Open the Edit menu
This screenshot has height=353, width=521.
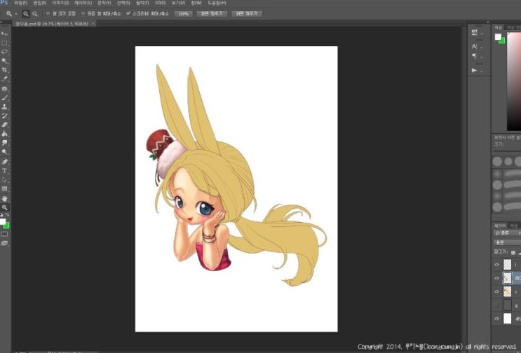coord(40,3)
